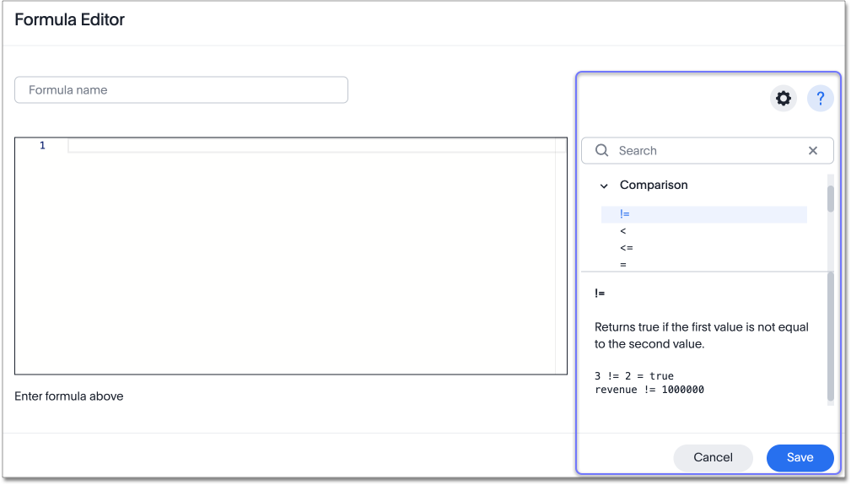This screenshot has width=851, height=485.
Task: Click the Comparison category label
Action: [x=654, y=185]
